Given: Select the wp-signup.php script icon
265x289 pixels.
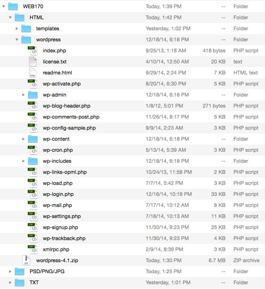Looking at the screenshot, I should (x=33, y=227).
